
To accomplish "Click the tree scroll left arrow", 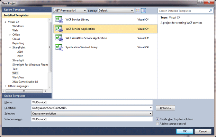I will (3, 91).
